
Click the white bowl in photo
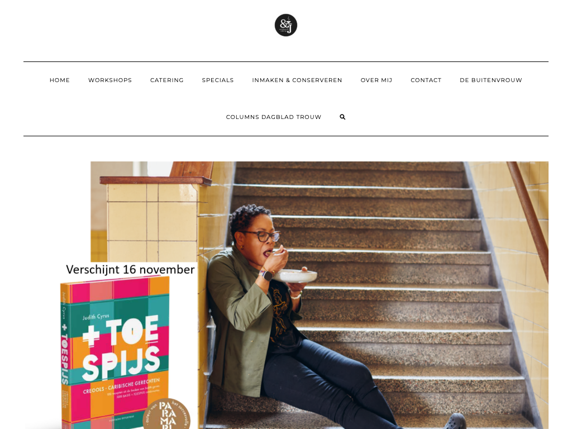(295, 276)
